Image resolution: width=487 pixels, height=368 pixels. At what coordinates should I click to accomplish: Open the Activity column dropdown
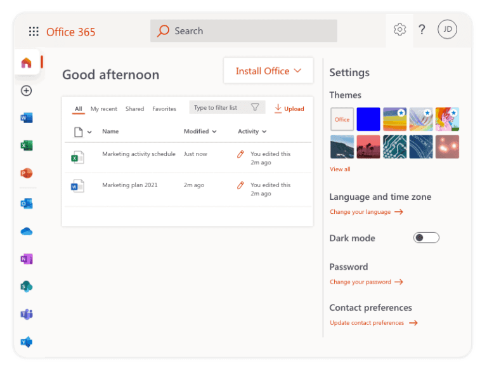(252, 131)
